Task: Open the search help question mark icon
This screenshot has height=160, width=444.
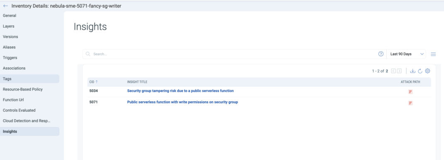Action: [381, 54]
